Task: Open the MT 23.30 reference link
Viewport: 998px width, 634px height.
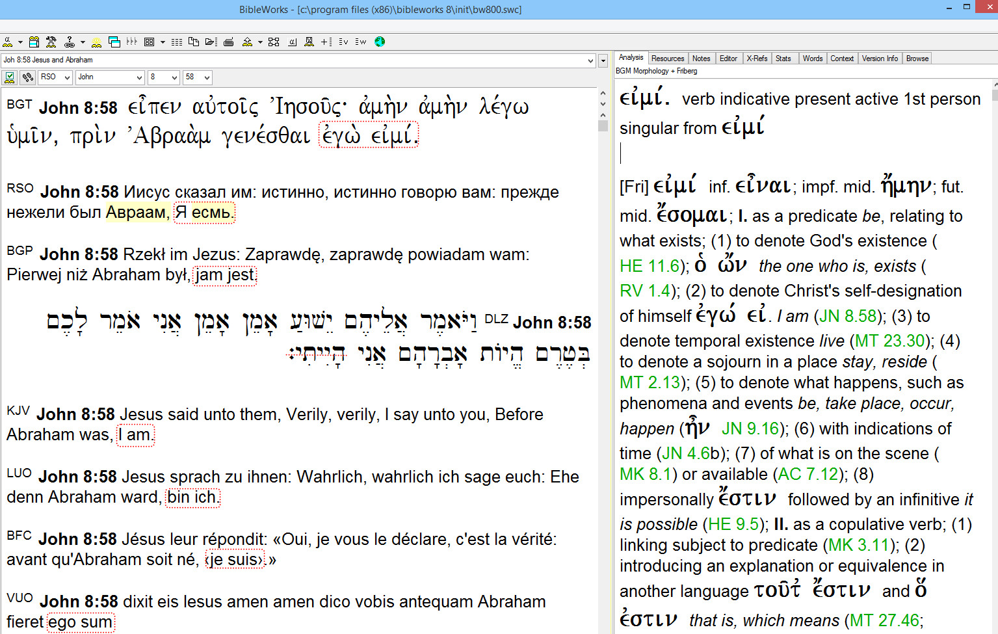Action: tap(889, 341)
